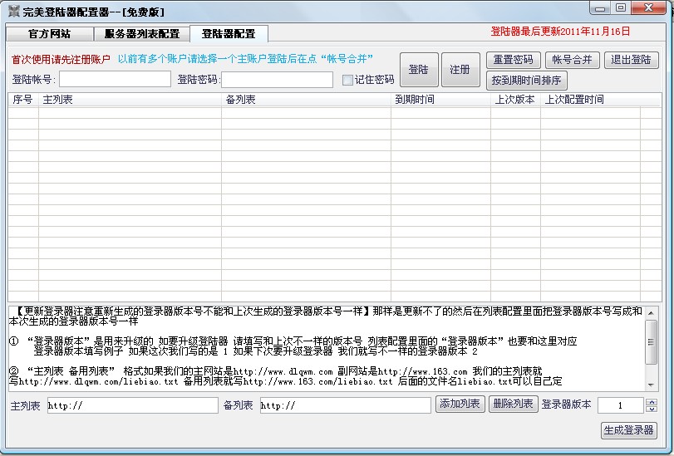The image size is (674, 456).
Task: Focus the 登陆帐号 input field
Action: coord(115,80)
